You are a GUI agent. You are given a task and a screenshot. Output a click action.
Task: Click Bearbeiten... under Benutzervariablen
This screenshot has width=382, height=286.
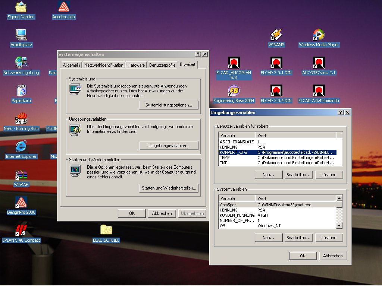[299, 175]
